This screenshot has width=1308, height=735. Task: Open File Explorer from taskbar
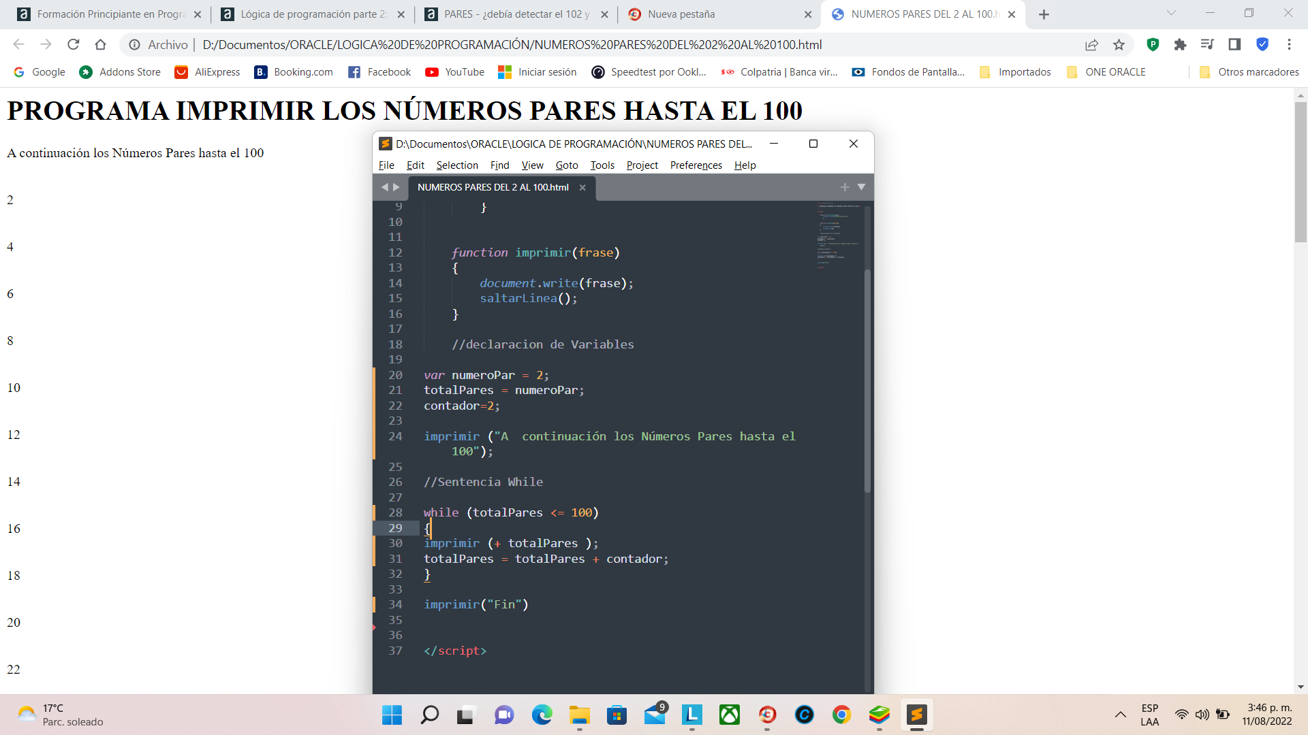[x=579, y=715]
